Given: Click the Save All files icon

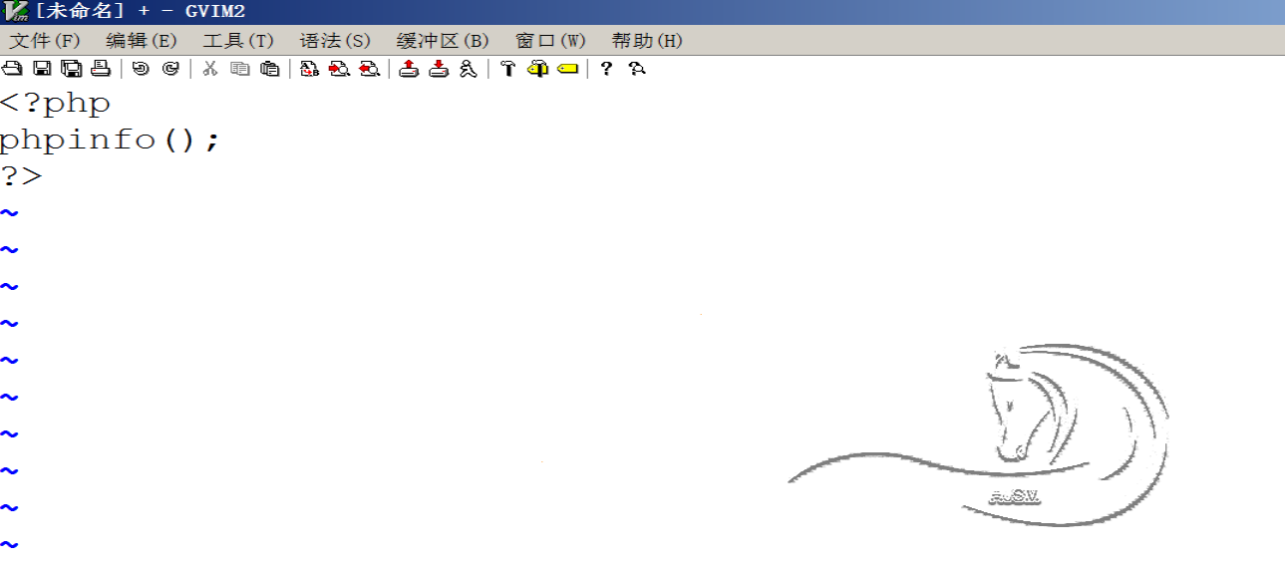Looking at the screenshot, I should point(71,69).
